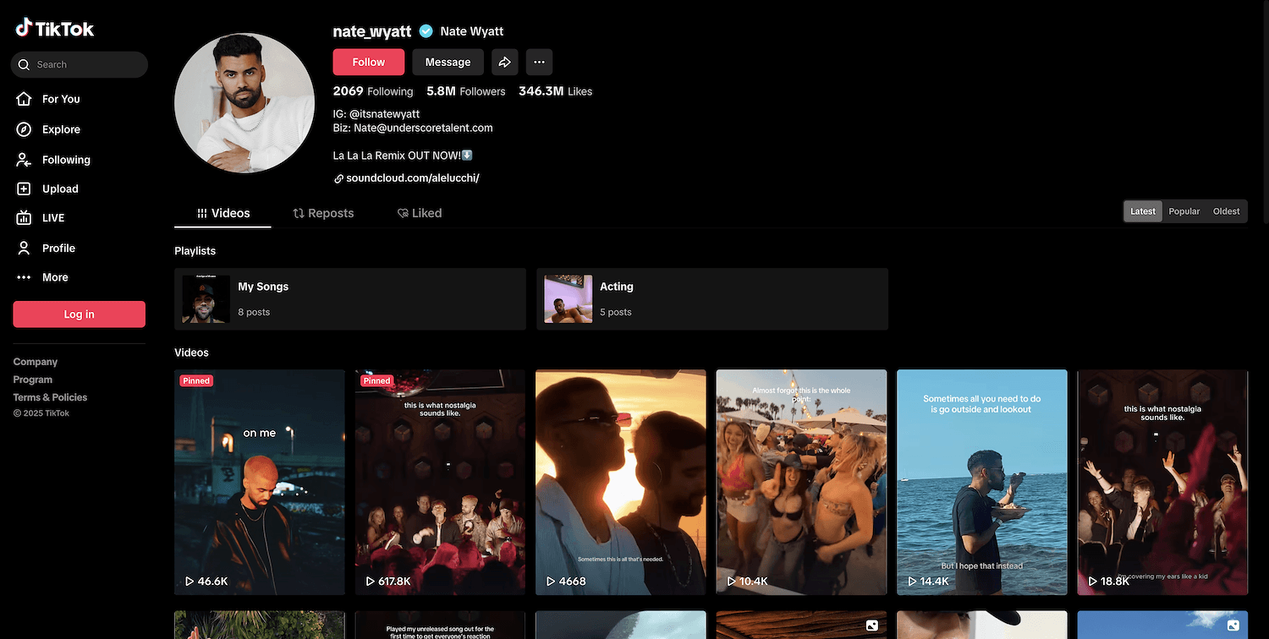
Task: Follow nate_wyatt
Action: pos(368,62)
